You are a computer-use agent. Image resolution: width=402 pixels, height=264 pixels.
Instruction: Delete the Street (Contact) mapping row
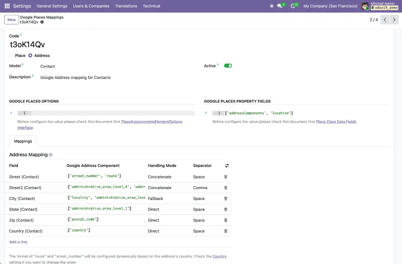pyautogui.click(x=226, y=177)
